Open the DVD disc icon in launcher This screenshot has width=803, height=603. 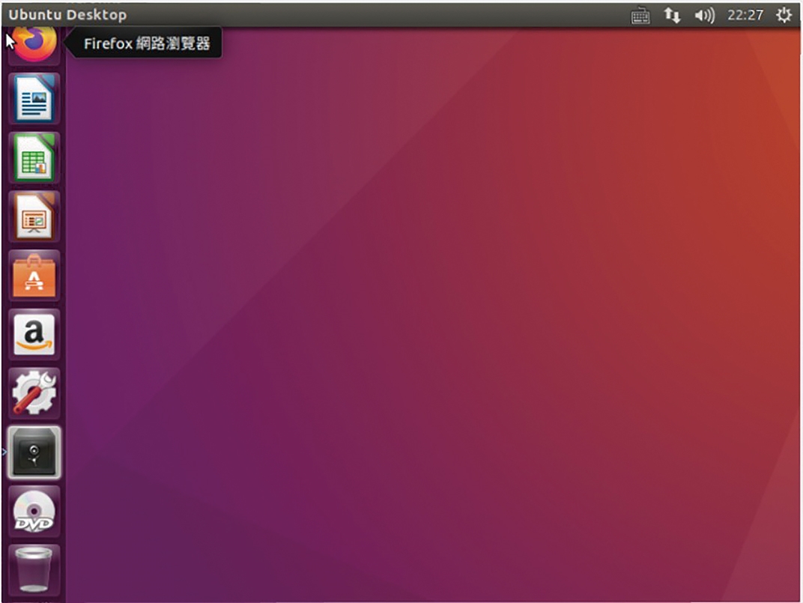(x=34, y=512)
